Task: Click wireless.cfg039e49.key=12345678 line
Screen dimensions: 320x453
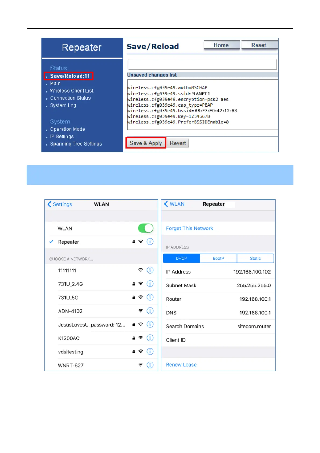Action: pos(169,116)
